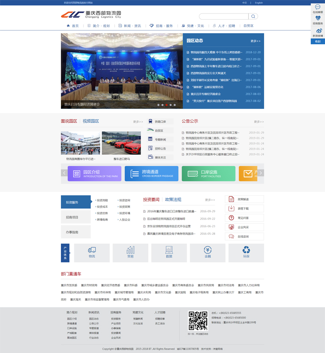Switch language to English

[x=259, y=3]
